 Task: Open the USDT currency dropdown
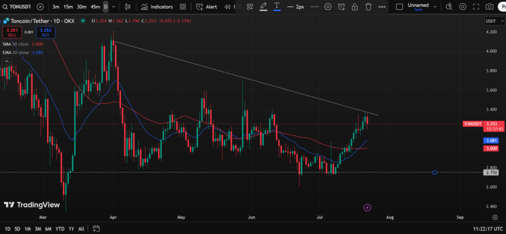495,21
